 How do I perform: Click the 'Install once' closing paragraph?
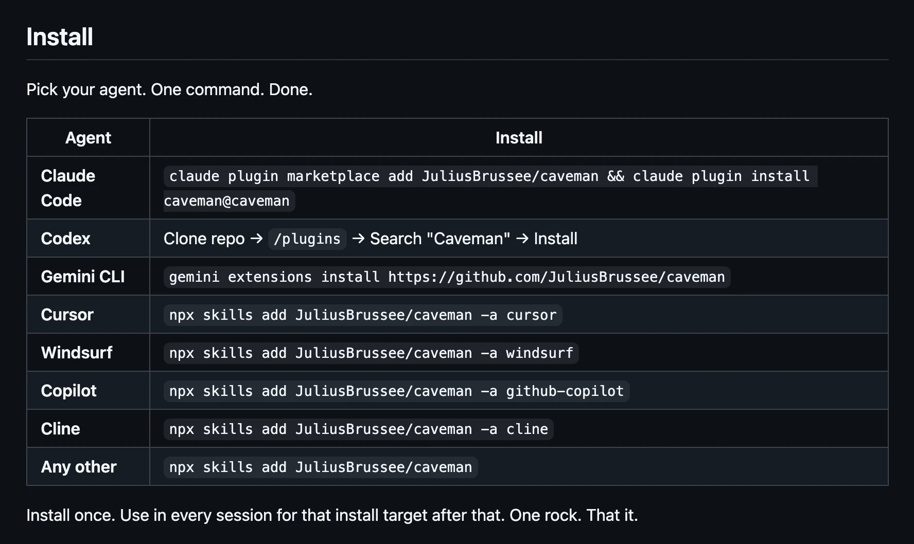(332, 515)
